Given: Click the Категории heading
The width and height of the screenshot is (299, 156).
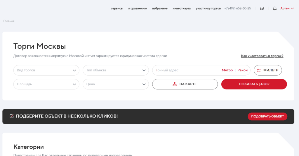Looking at the screenshot, I should click(x=29, y=147).
